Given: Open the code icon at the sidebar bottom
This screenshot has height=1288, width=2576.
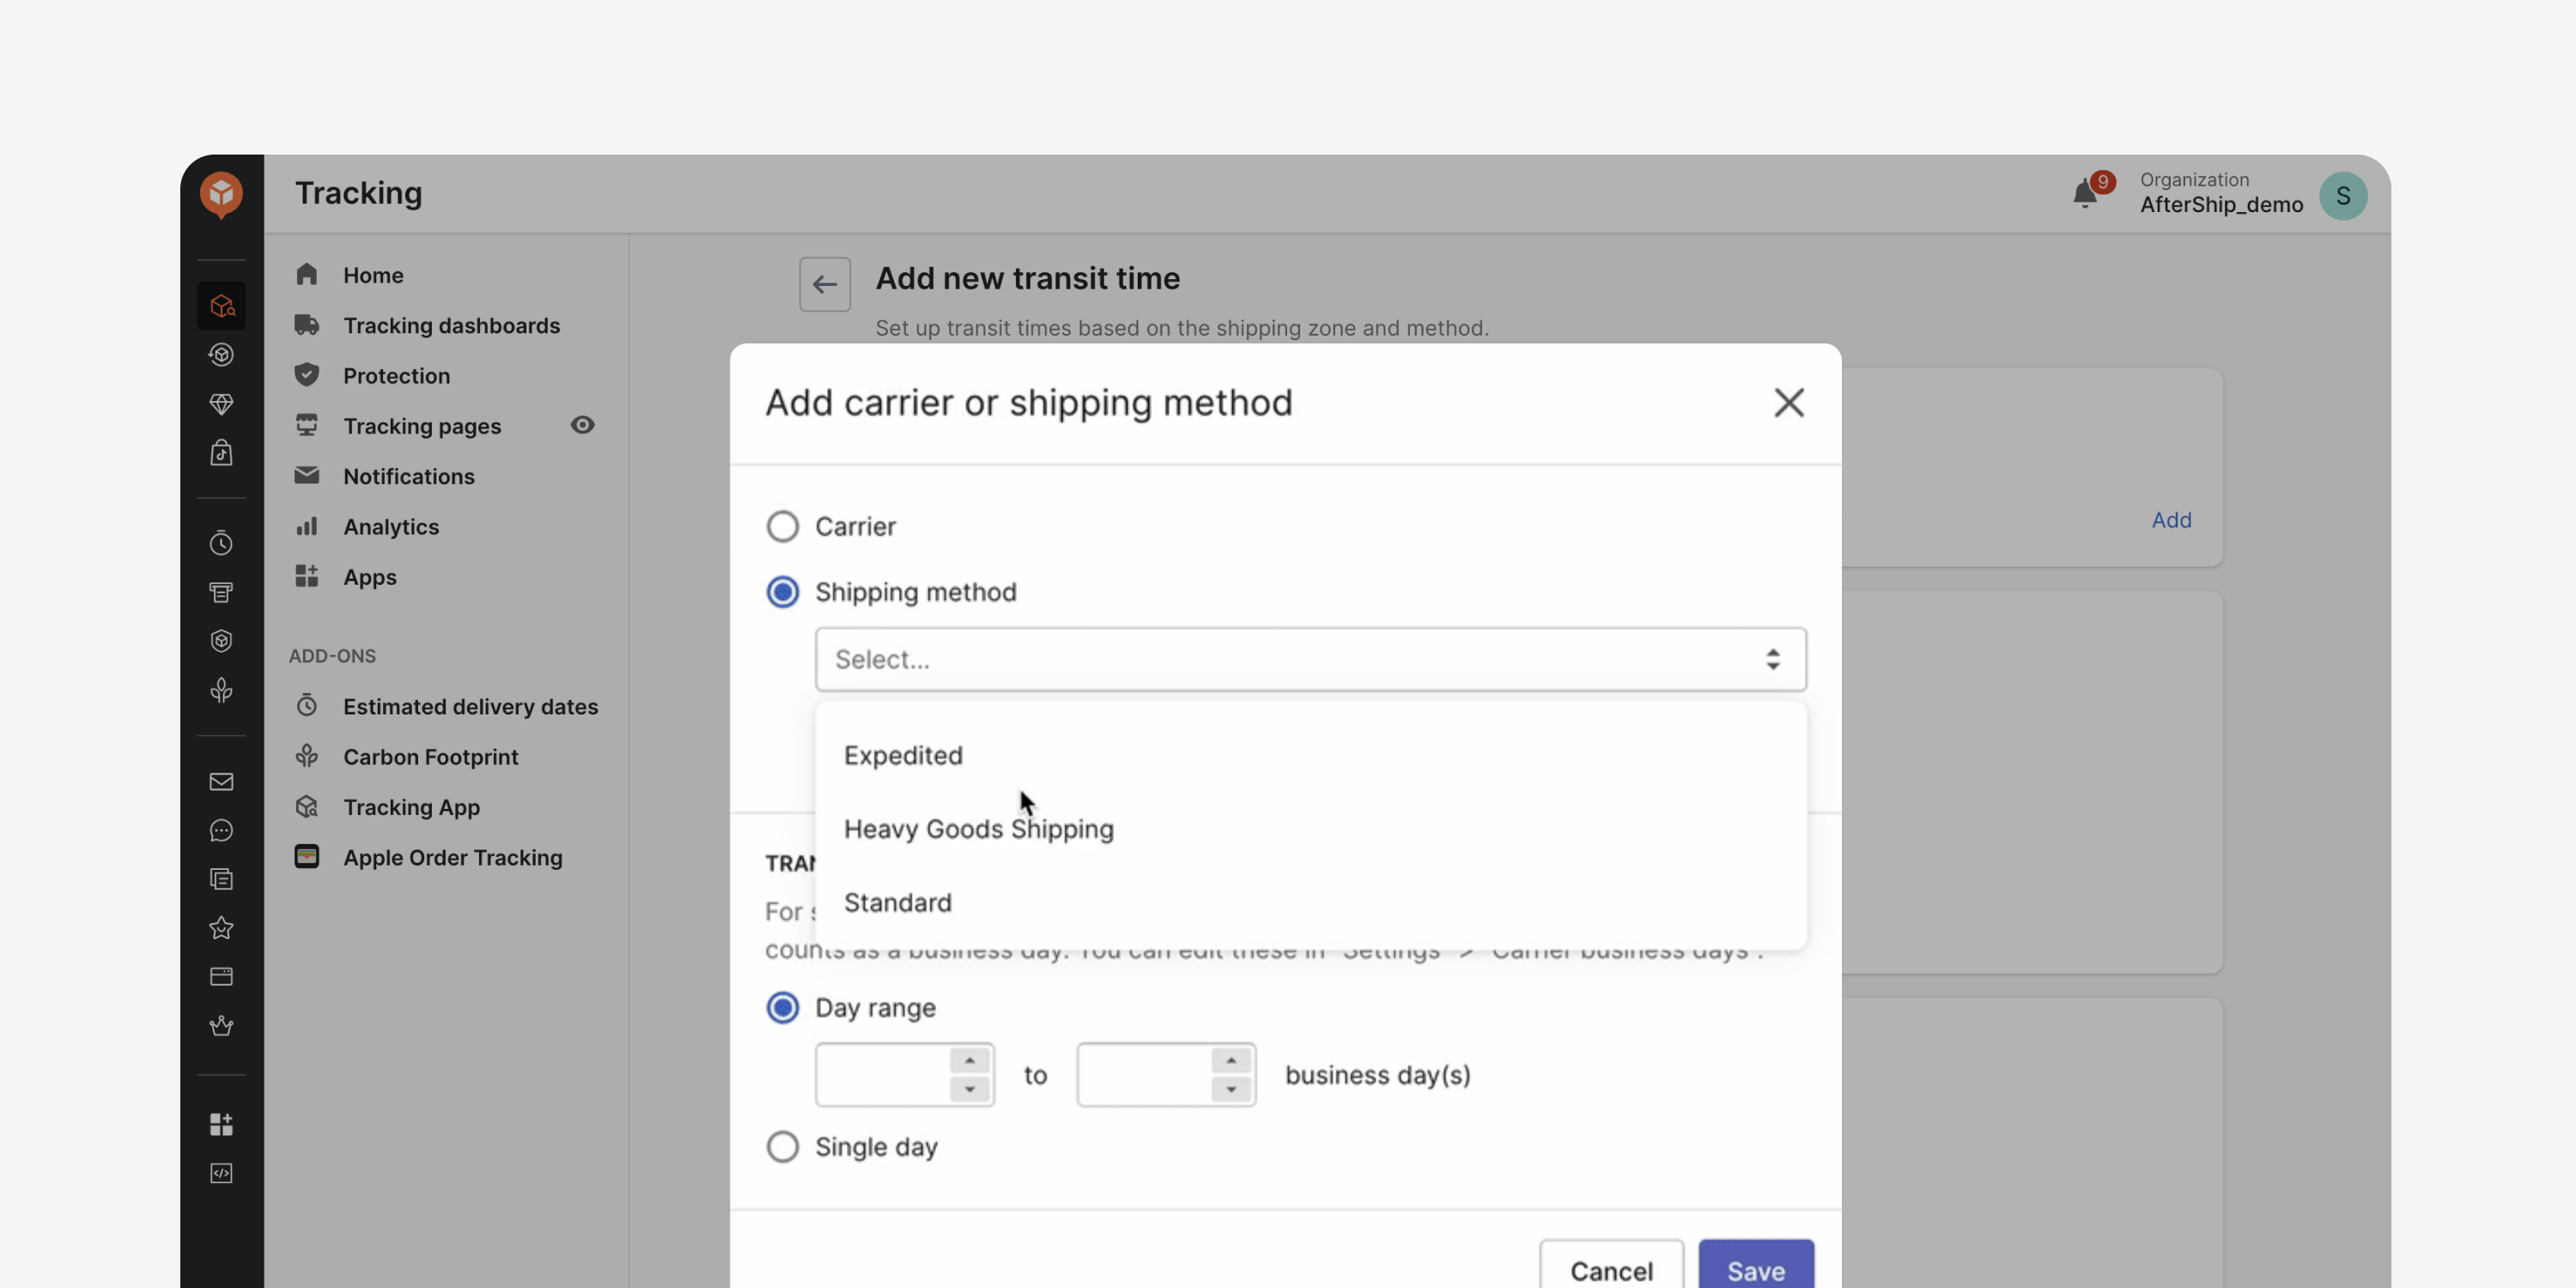Looking at the screenshot, I should pyautogui.click(x=221, y=1173).
